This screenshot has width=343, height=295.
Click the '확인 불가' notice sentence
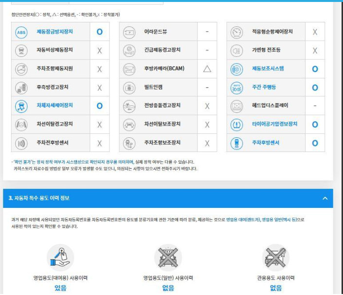pos(103,162)
